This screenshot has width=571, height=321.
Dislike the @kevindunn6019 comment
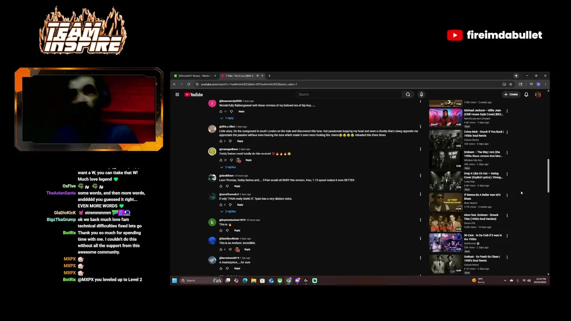pos(227,268)
